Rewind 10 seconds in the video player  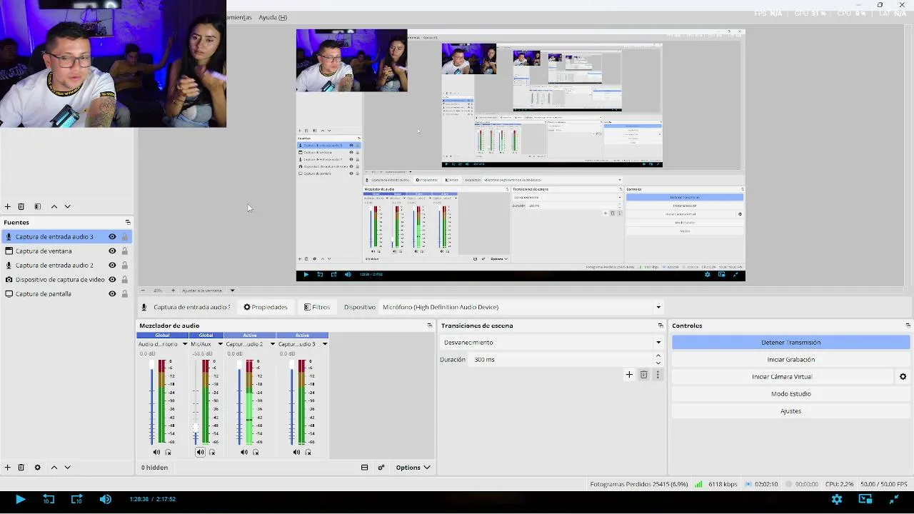pyautogui.click(x=49, y=499)
